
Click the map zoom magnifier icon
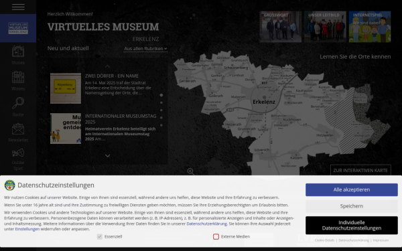click(191, 171)
